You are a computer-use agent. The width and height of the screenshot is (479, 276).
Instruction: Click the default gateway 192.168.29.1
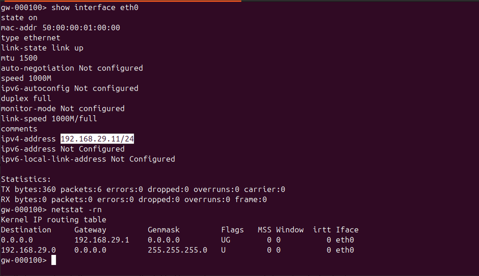(102, 240)
